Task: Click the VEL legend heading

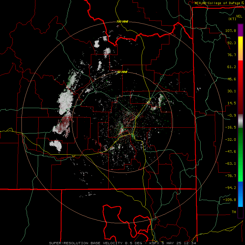Action: pos(239,16)
